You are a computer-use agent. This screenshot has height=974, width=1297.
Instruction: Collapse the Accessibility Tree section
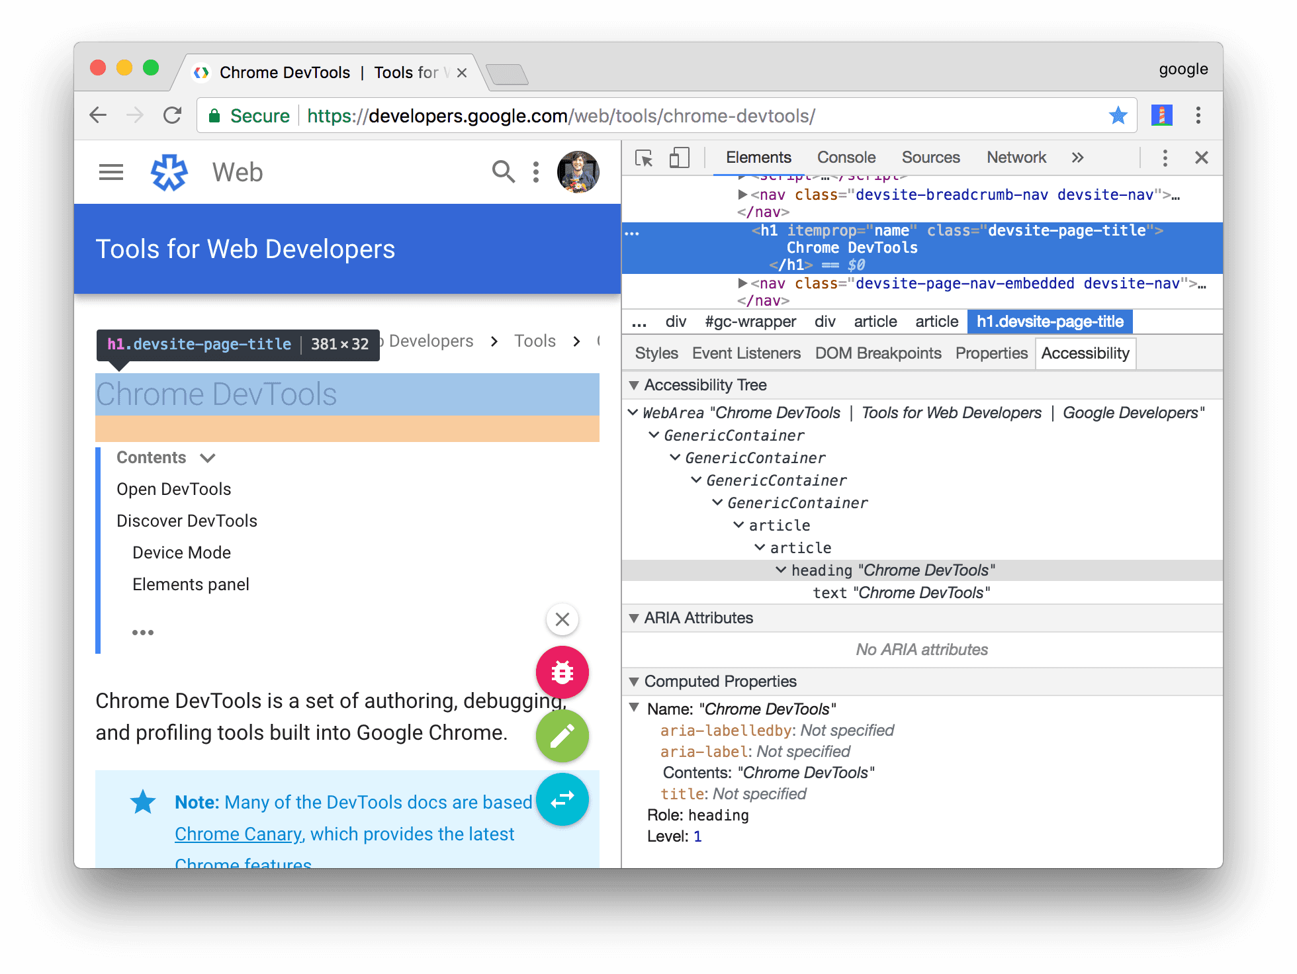point(634,386)
